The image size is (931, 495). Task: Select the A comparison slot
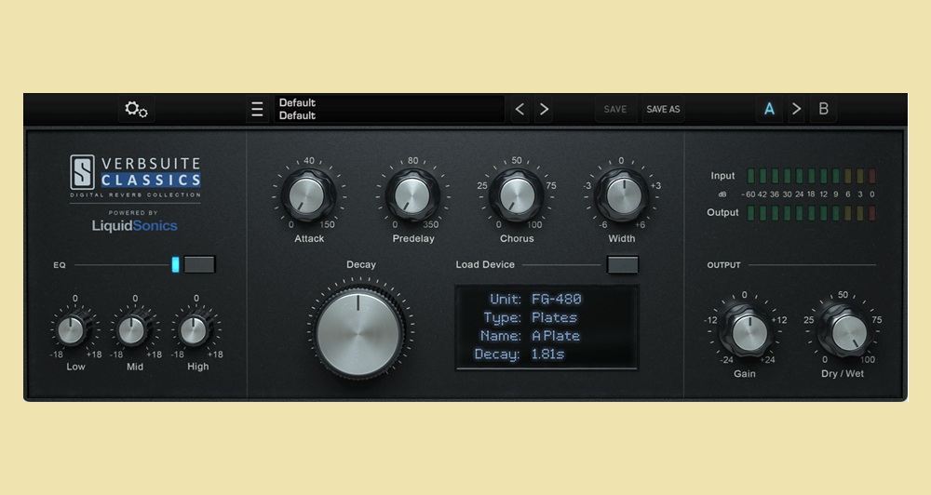769,109
